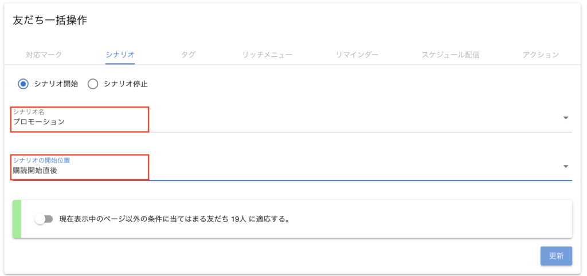
Task: Switch to the リマインダー tab
Action: pyautogui.click(x=357, y=55)
